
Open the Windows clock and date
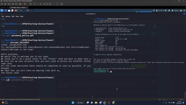click(179, 103)
